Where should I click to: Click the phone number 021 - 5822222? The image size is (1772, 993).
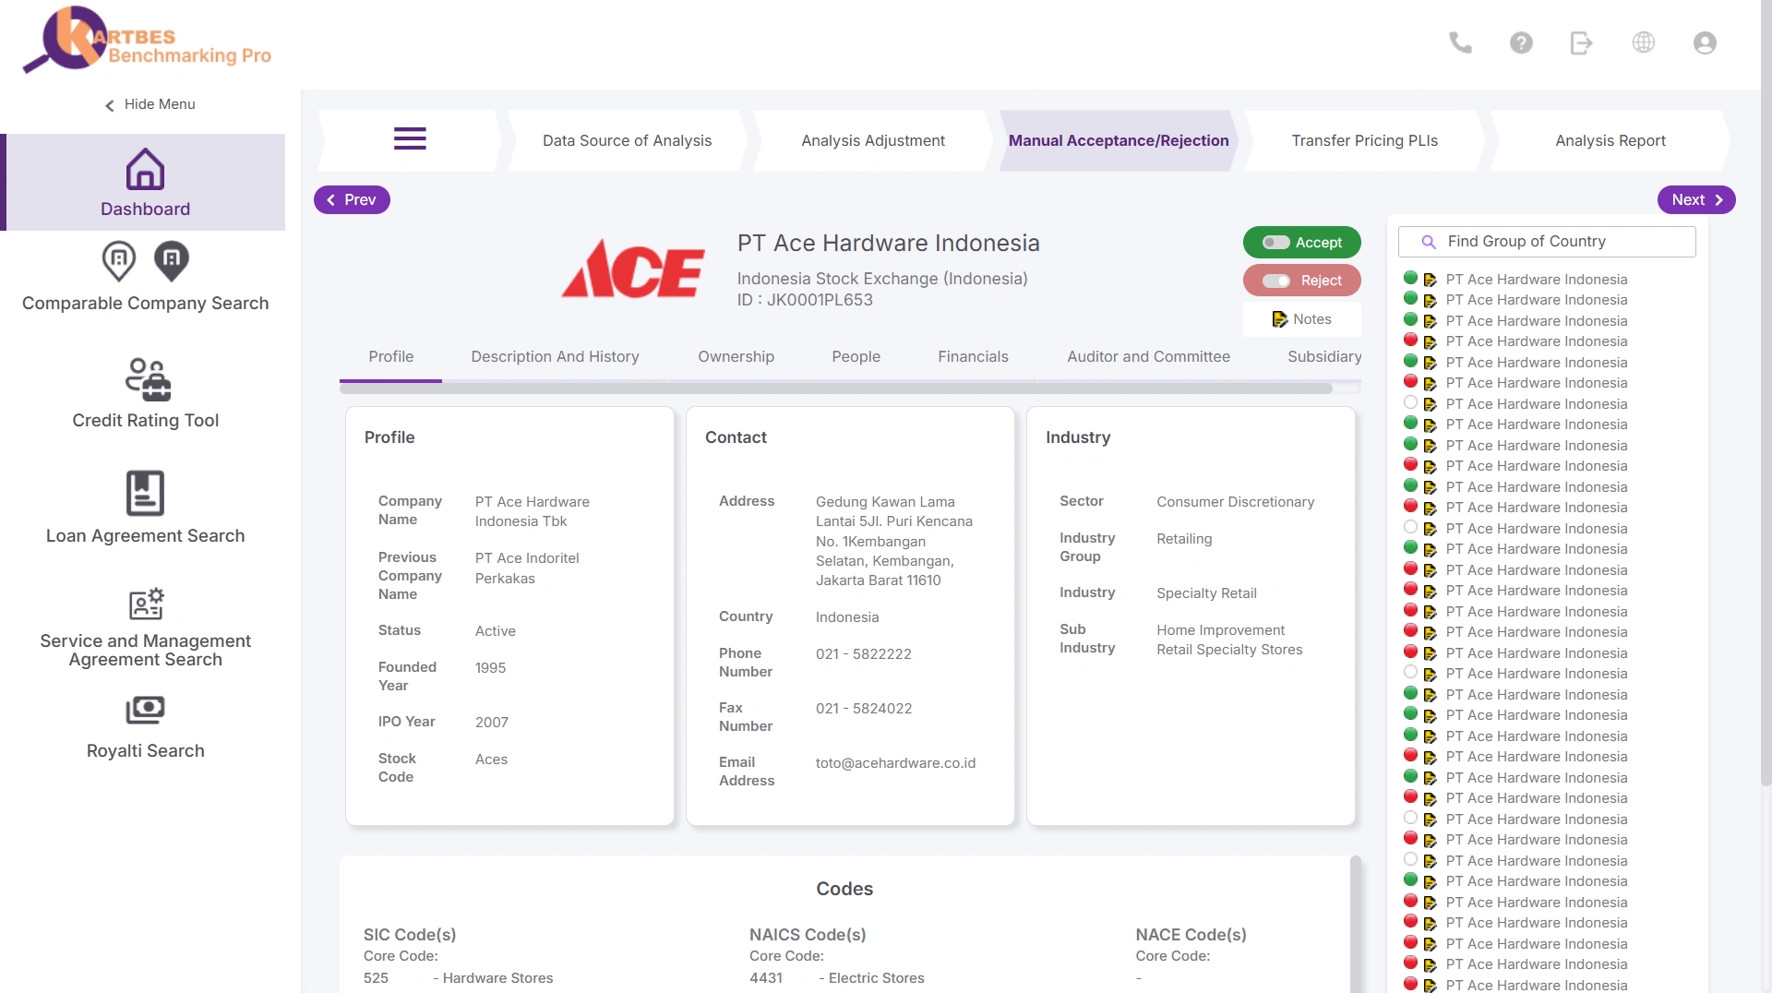coord(863,654)
